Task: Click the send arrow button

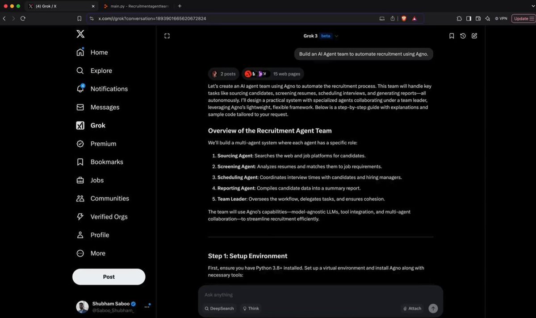Action: coord(433,308)
